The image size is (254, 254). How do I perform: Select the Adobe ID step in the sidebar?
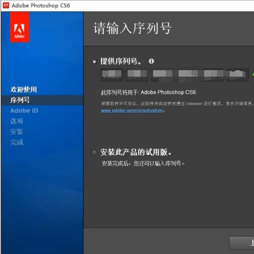24,111
